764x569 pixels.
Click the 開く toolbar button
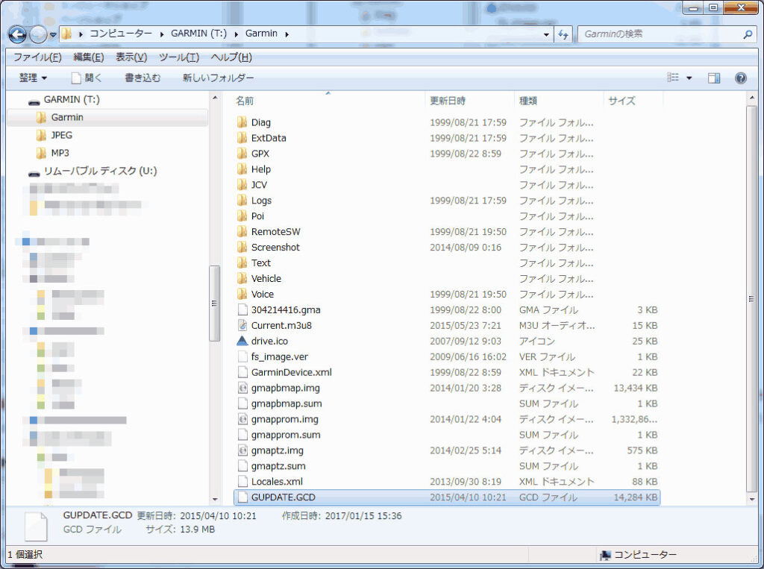87,78
